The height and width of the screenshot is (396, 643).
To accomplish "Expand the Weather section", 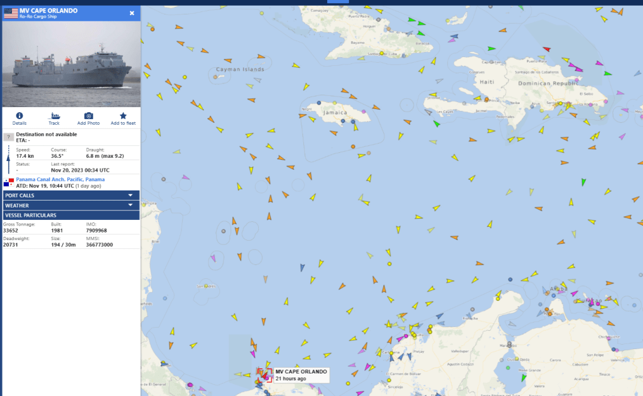I will [x=70, y=205].
